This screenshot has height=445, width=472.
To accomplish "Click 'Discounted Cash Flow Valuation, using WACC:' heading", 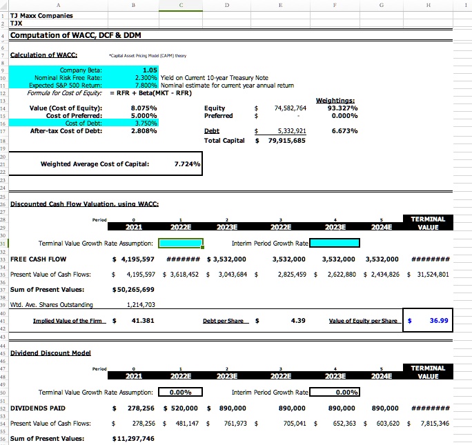I will pyautogui.click(x=85, y=204).
